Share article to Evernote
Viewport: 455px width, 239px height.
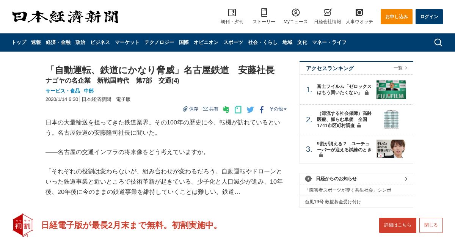[226, 110]
